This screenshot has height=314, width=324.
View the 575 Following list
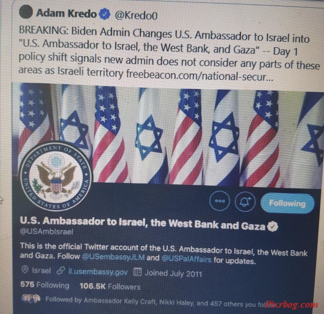point(45,285)
